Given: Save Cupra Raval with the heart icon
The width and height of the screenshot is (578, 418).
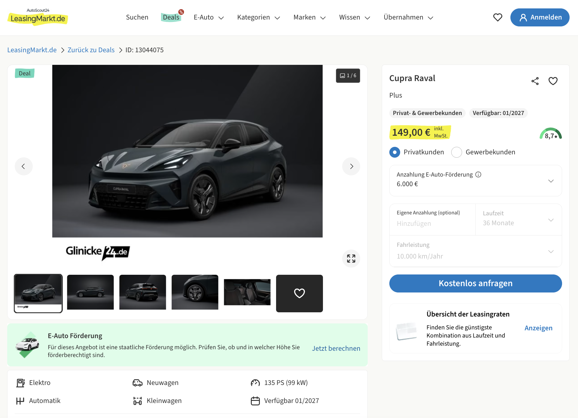Looking at the screenshot, I should (553, 81).
